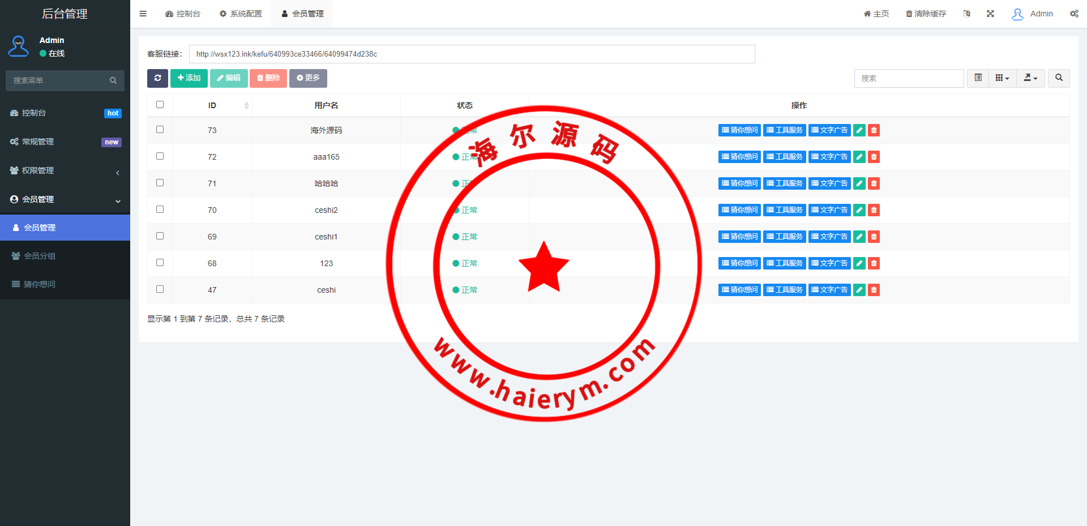Click the fullscreen icon in top bar
The width and height of the screenshot is (1087, 526).
990,14
